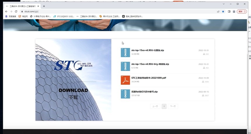The width and height of the screenshot is (251, 134).
Task: Click download count icon for the Keil zip
Action: click(203, 95)
